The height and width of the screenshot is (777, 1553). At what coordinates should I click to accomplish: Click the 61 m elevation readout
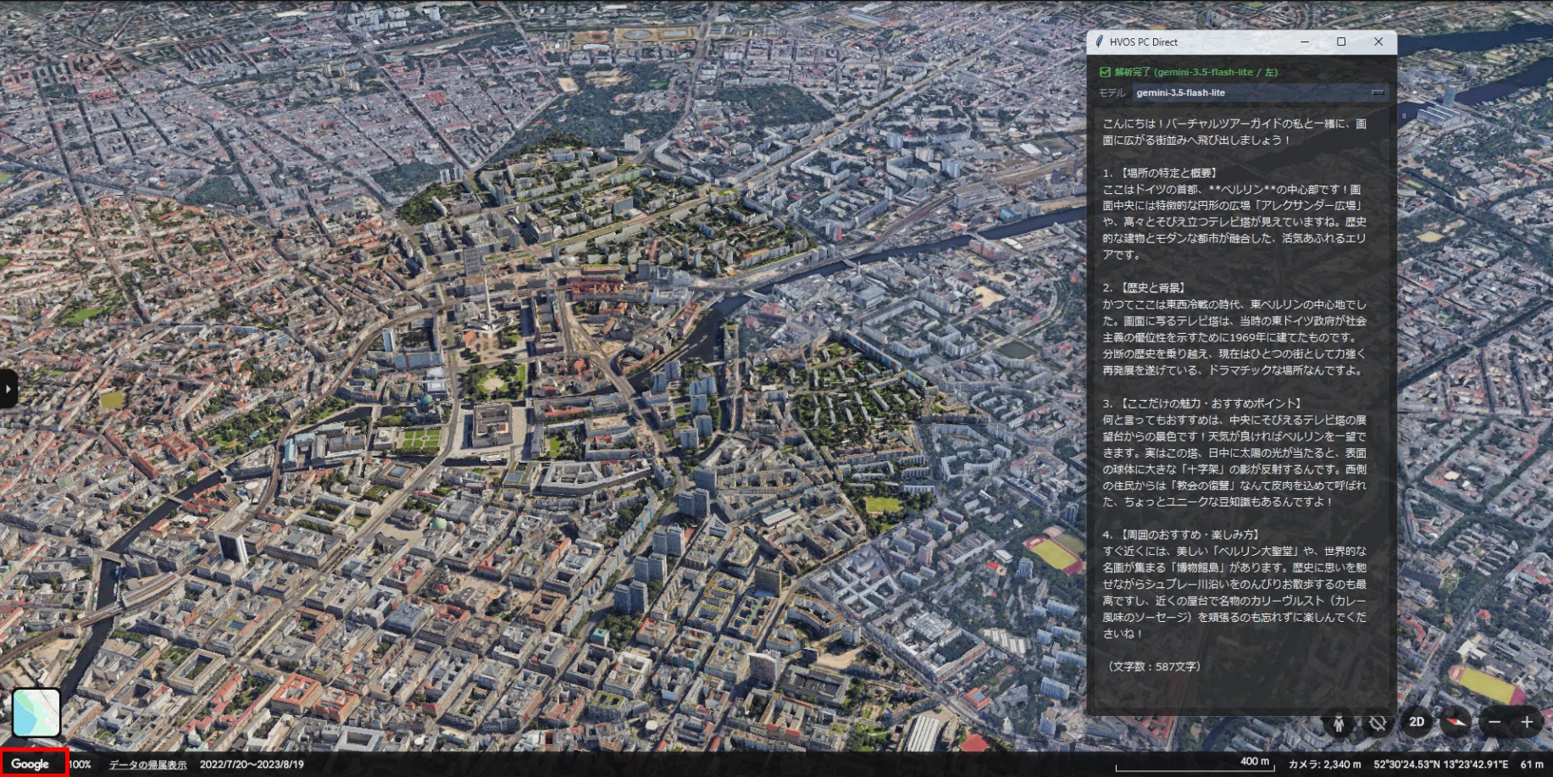[1532, 764]
